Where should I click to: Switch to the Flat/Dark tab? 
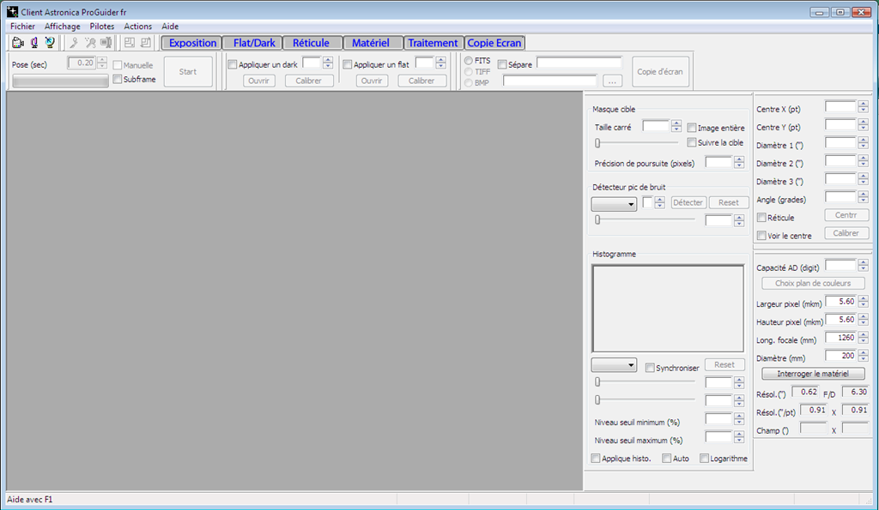[254, 43]
